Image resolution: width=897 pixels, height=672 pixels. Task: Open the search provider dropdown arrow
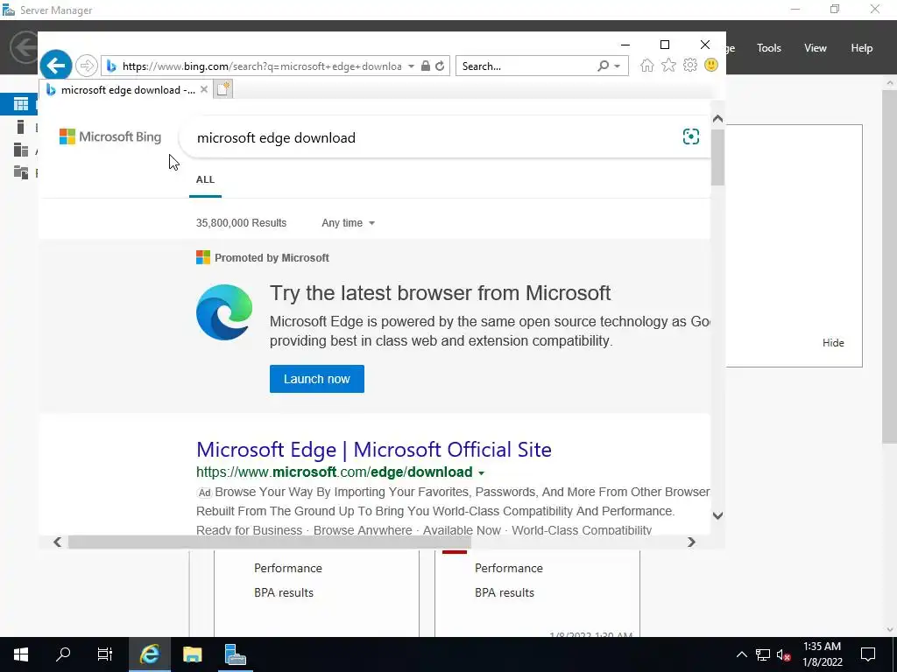[618, 66]
